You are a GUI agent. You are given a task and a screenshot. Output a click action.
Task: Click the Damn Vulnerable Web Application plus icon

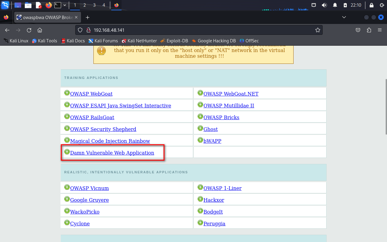point(67,152)
